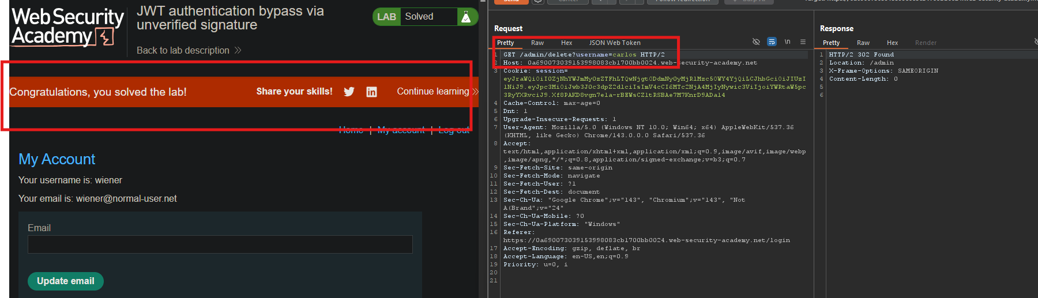Select the Response Hex tab
1038x298 pixels.
(x=892, y=43)
